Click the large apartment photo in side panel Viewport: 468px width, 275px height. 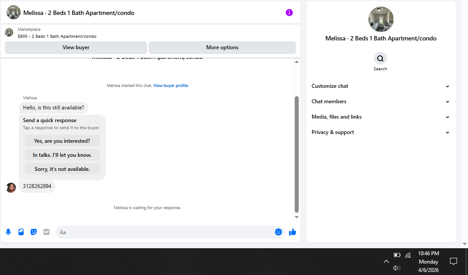(x=381, y=19)
